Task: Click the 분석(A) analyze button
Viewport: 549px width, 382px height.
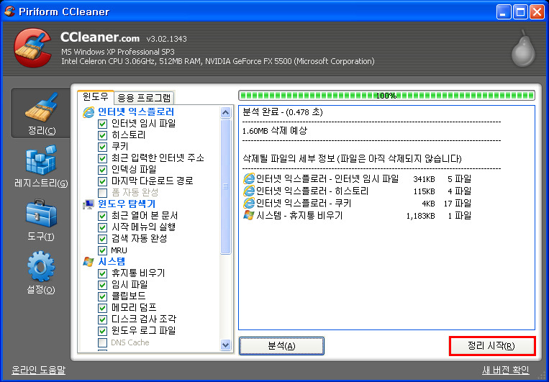Action: [x=281, y=346]
